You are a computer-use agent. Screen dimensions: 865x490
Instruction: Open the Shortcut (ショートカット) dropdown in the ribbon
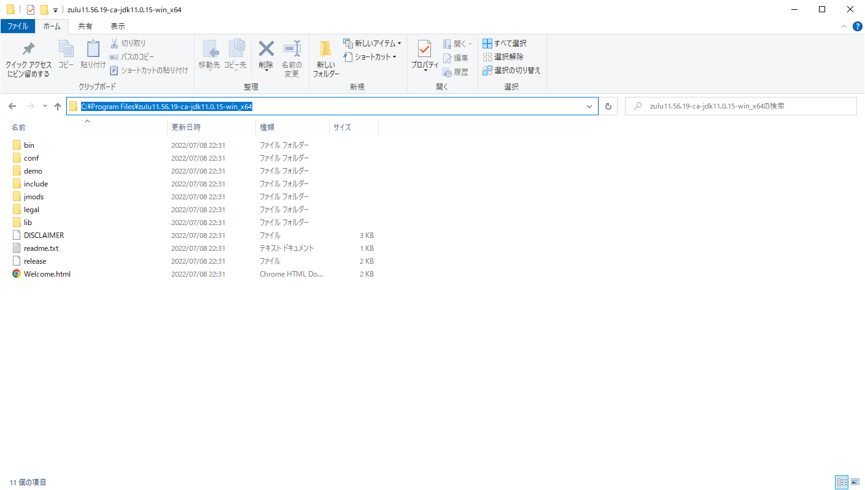[370, 57]
